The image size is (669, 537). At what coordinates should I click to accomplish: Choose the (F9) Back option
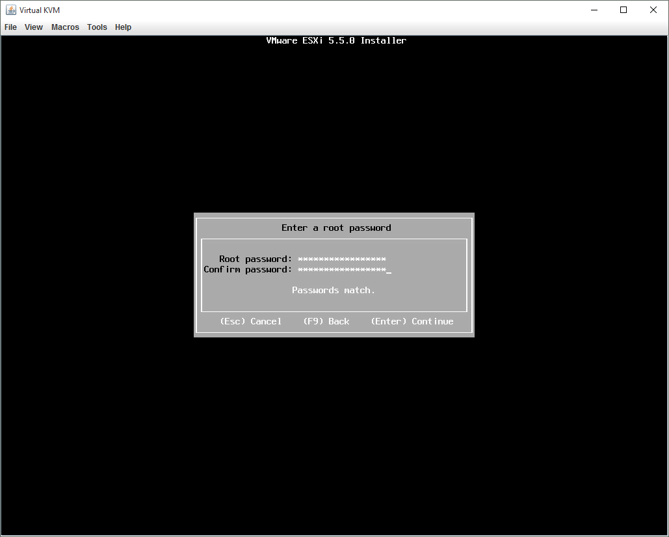coord(326,321)
